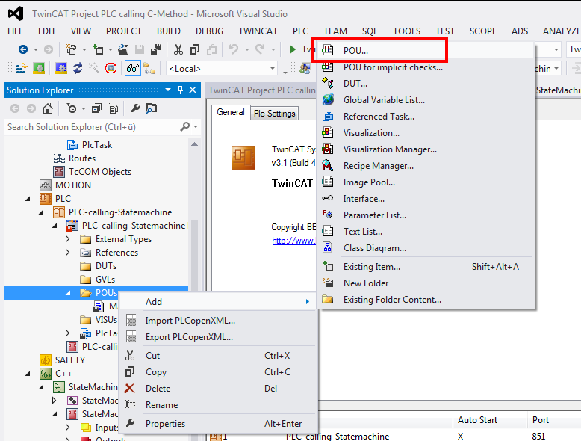Open the Solution Explorer window options dropdown arrow
Image resolution: width=581 pixels, height=441 pixels.
coord(168,90)
